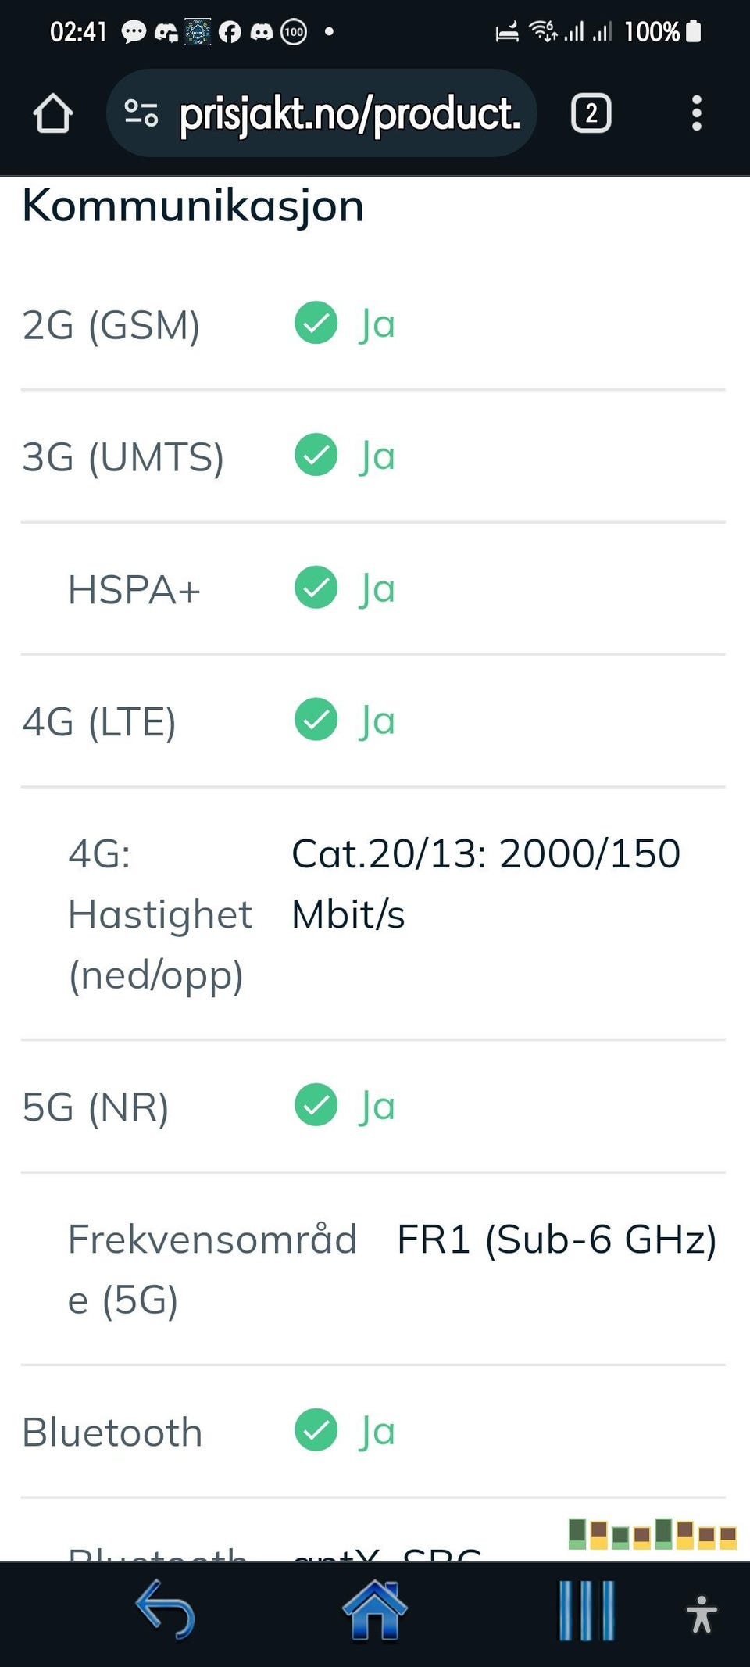750x1667 pixels.
Task: Tap the battery 100% status indicator
Action: [x=662, y=31]
